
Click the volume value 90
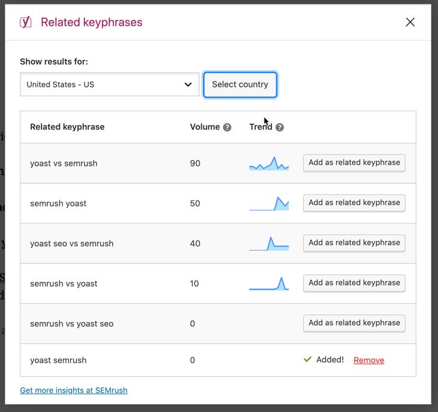pos(195,163)
